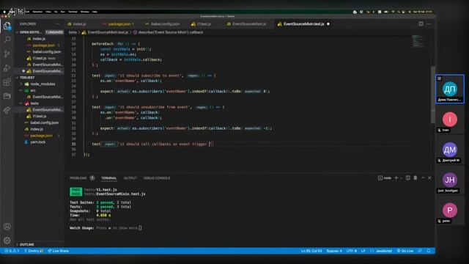Open yarn.lock in the file tree
This screenshot has height=264, width=469.
37,142
